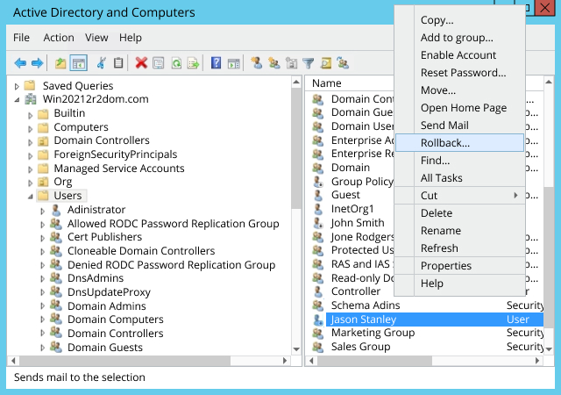Click the Back arrow toolbar icon
The image size is (561, 395).
(x=20, y=63)
